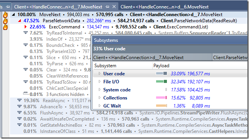The height and width of the screenshot is (139, 249).
Task: Expand the File I/O subsystem
Action: [x=99, y=82]
